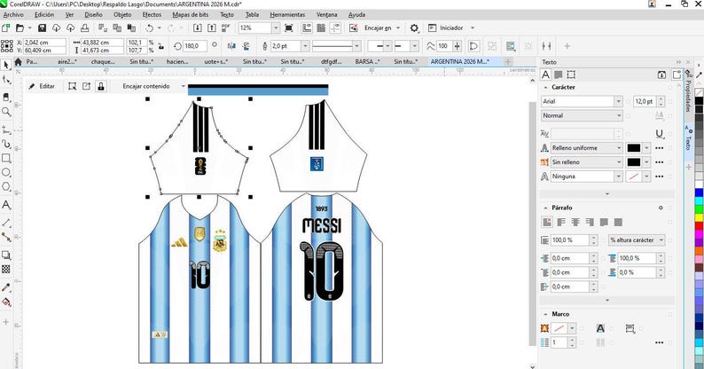Add a new document tab with plus
This screenshot has height=369, width=704.
click(508, 61)
